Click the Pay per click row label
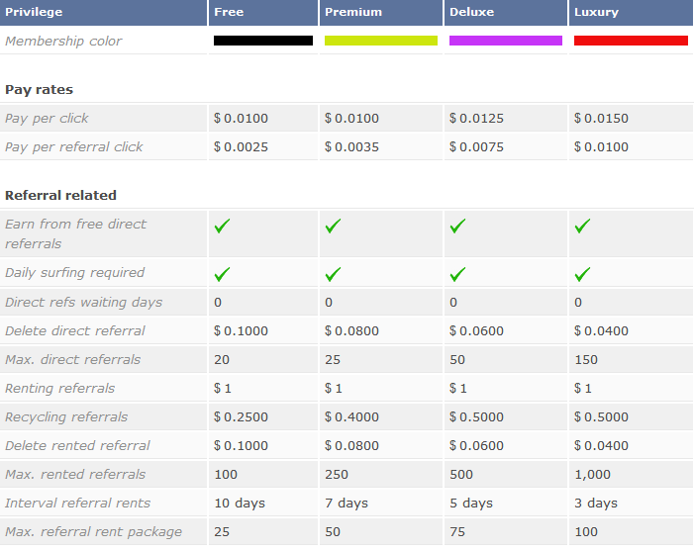The height and width of the screenshot is (550, 694). 47,119
